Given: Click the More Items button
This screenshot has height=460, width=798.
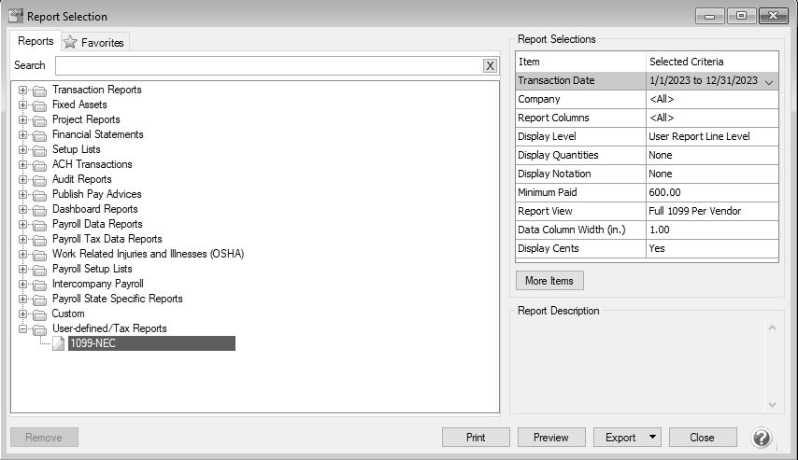Looking at the screenshot, I should tap(549, 281).
